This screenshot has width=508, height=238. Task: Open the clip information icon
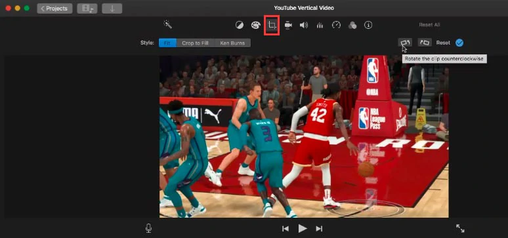[368, 25]
